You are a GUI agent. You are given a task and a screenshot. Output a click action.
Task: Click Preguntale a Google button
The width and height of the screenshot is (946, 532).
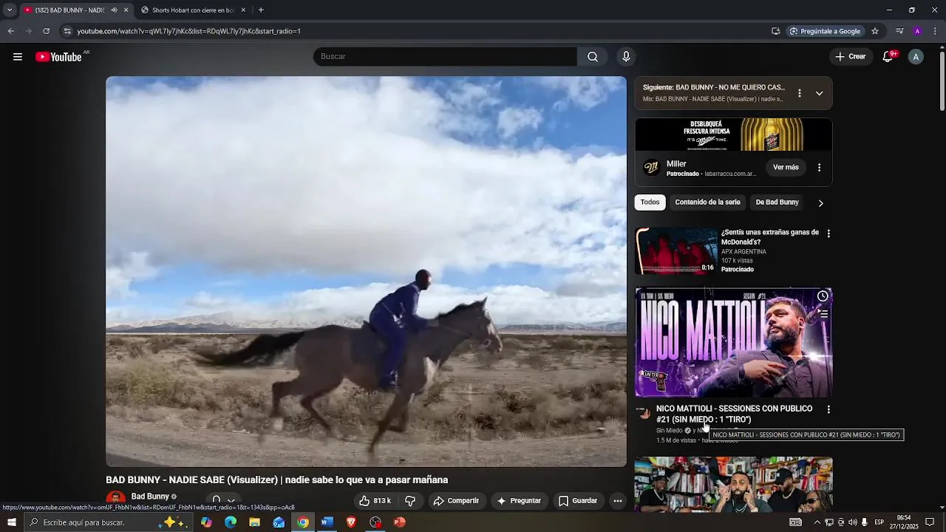[825, 31]
